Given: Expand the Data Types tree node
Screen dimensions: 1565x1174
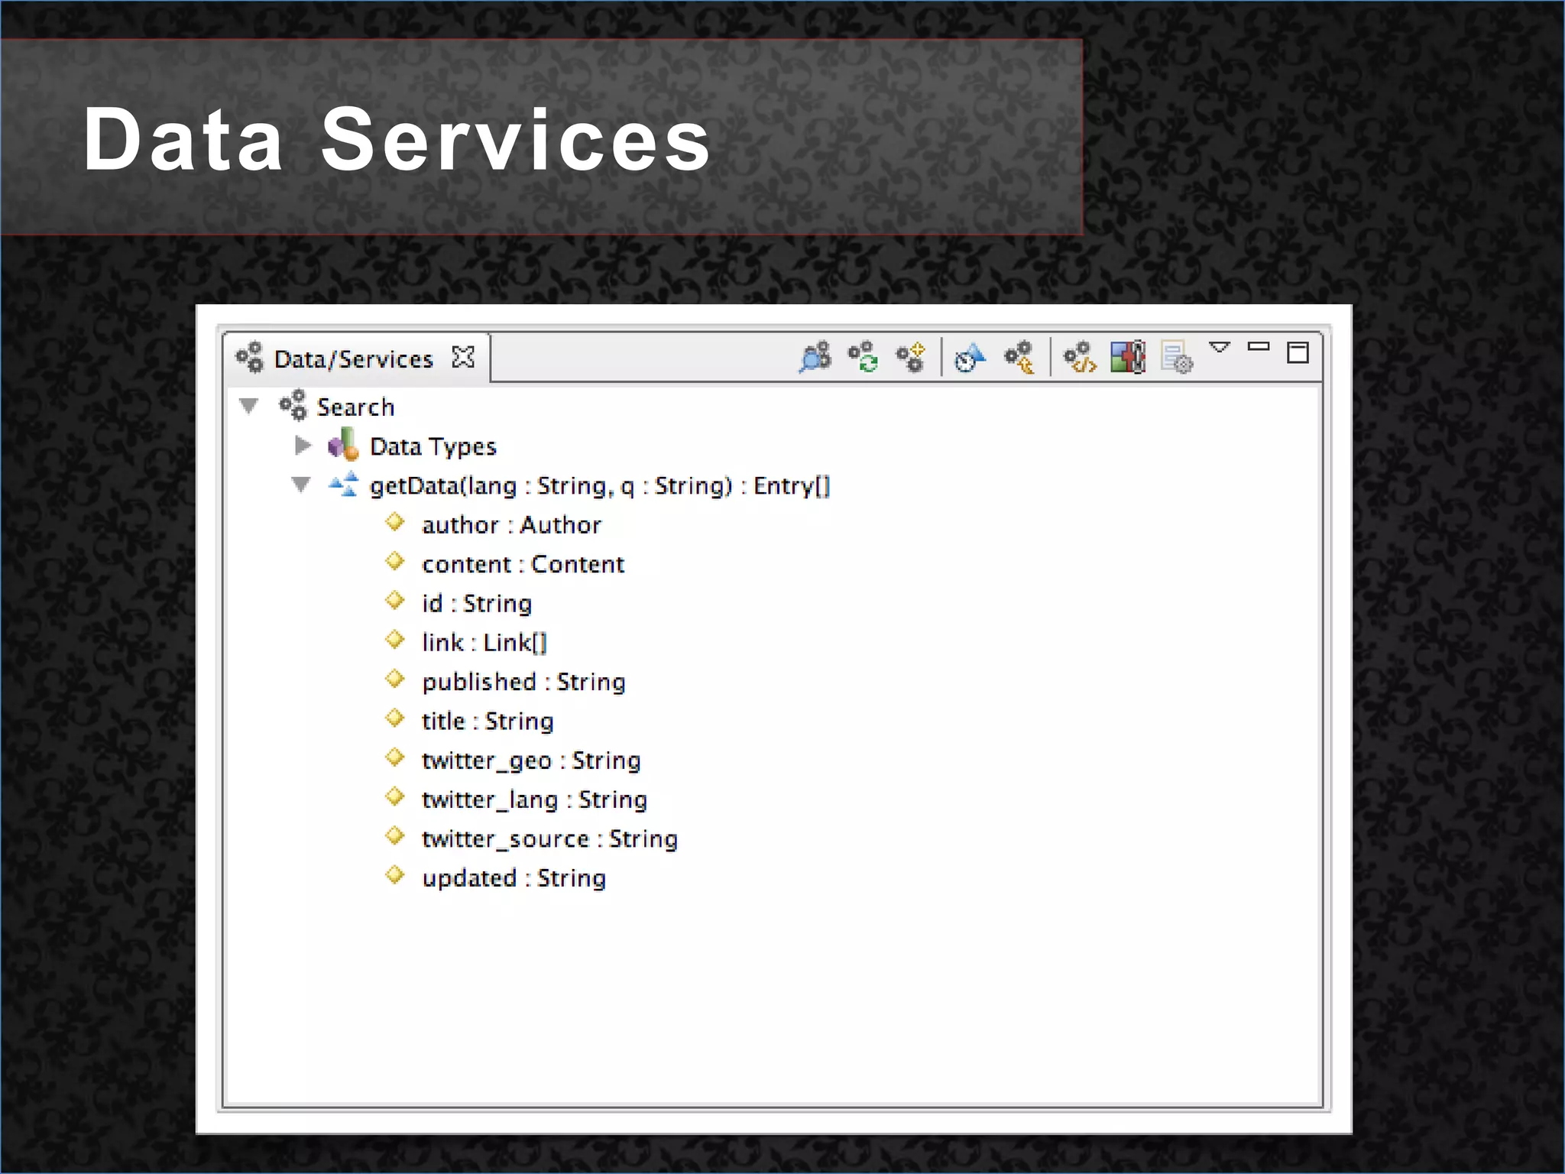Looking at the screenshot, I should tap(303, 446).
